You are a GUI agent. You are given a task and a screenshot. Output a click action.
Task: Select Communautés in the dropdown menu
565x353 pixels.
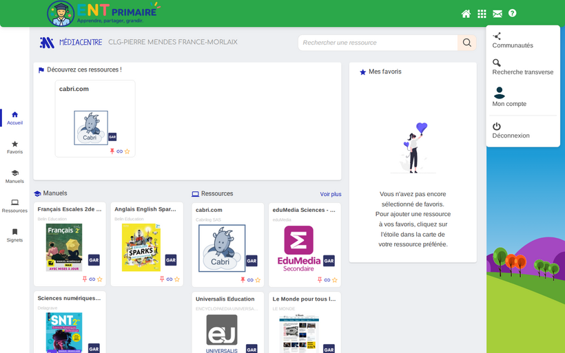point(513,41)
